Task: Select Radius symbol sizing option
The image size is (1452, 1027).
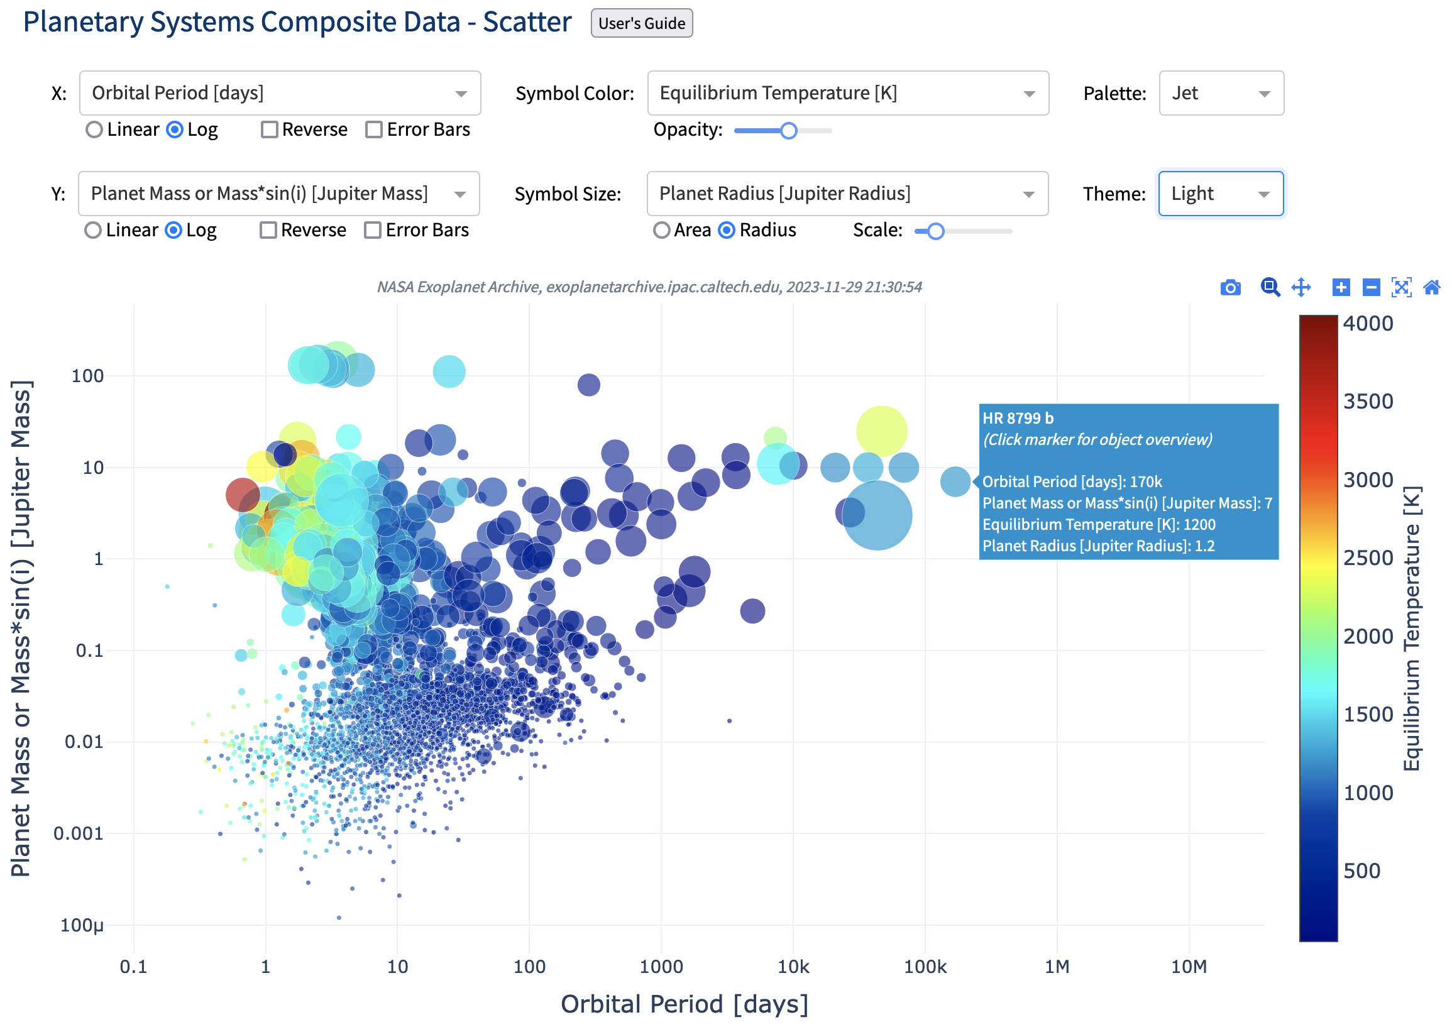Action: (727, 230)
